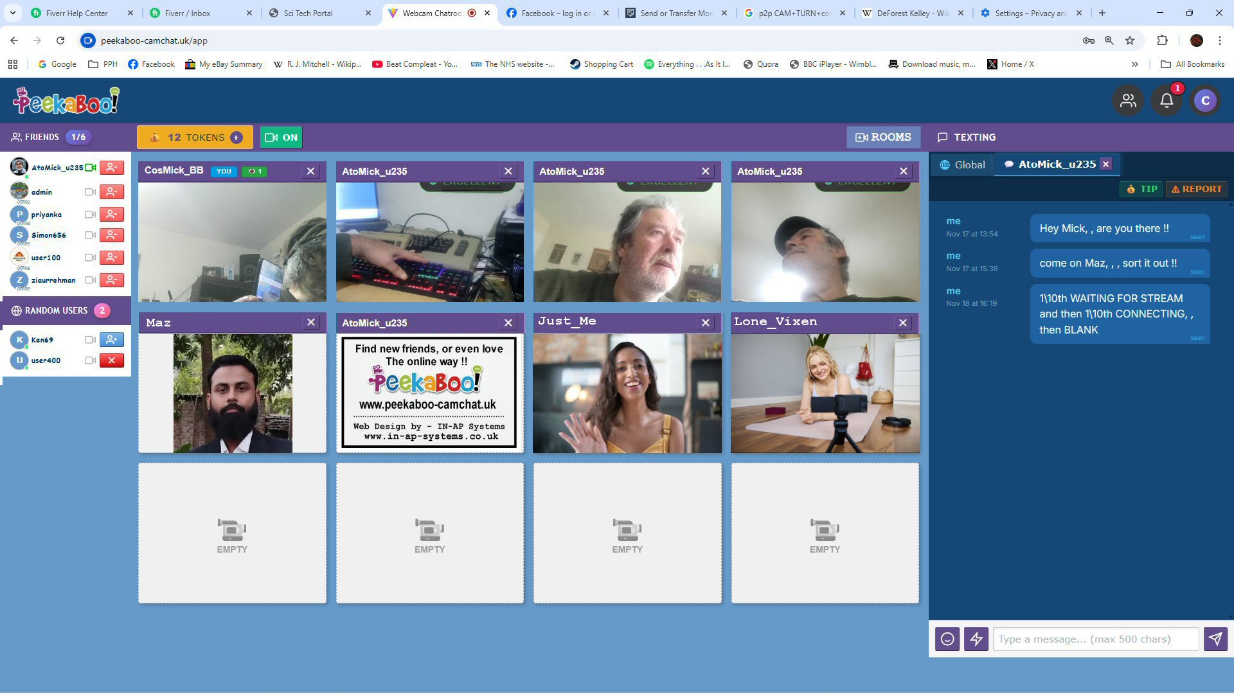Open the emoji picker in the chat bar
1234x694 pixels.
coord(947,639)
